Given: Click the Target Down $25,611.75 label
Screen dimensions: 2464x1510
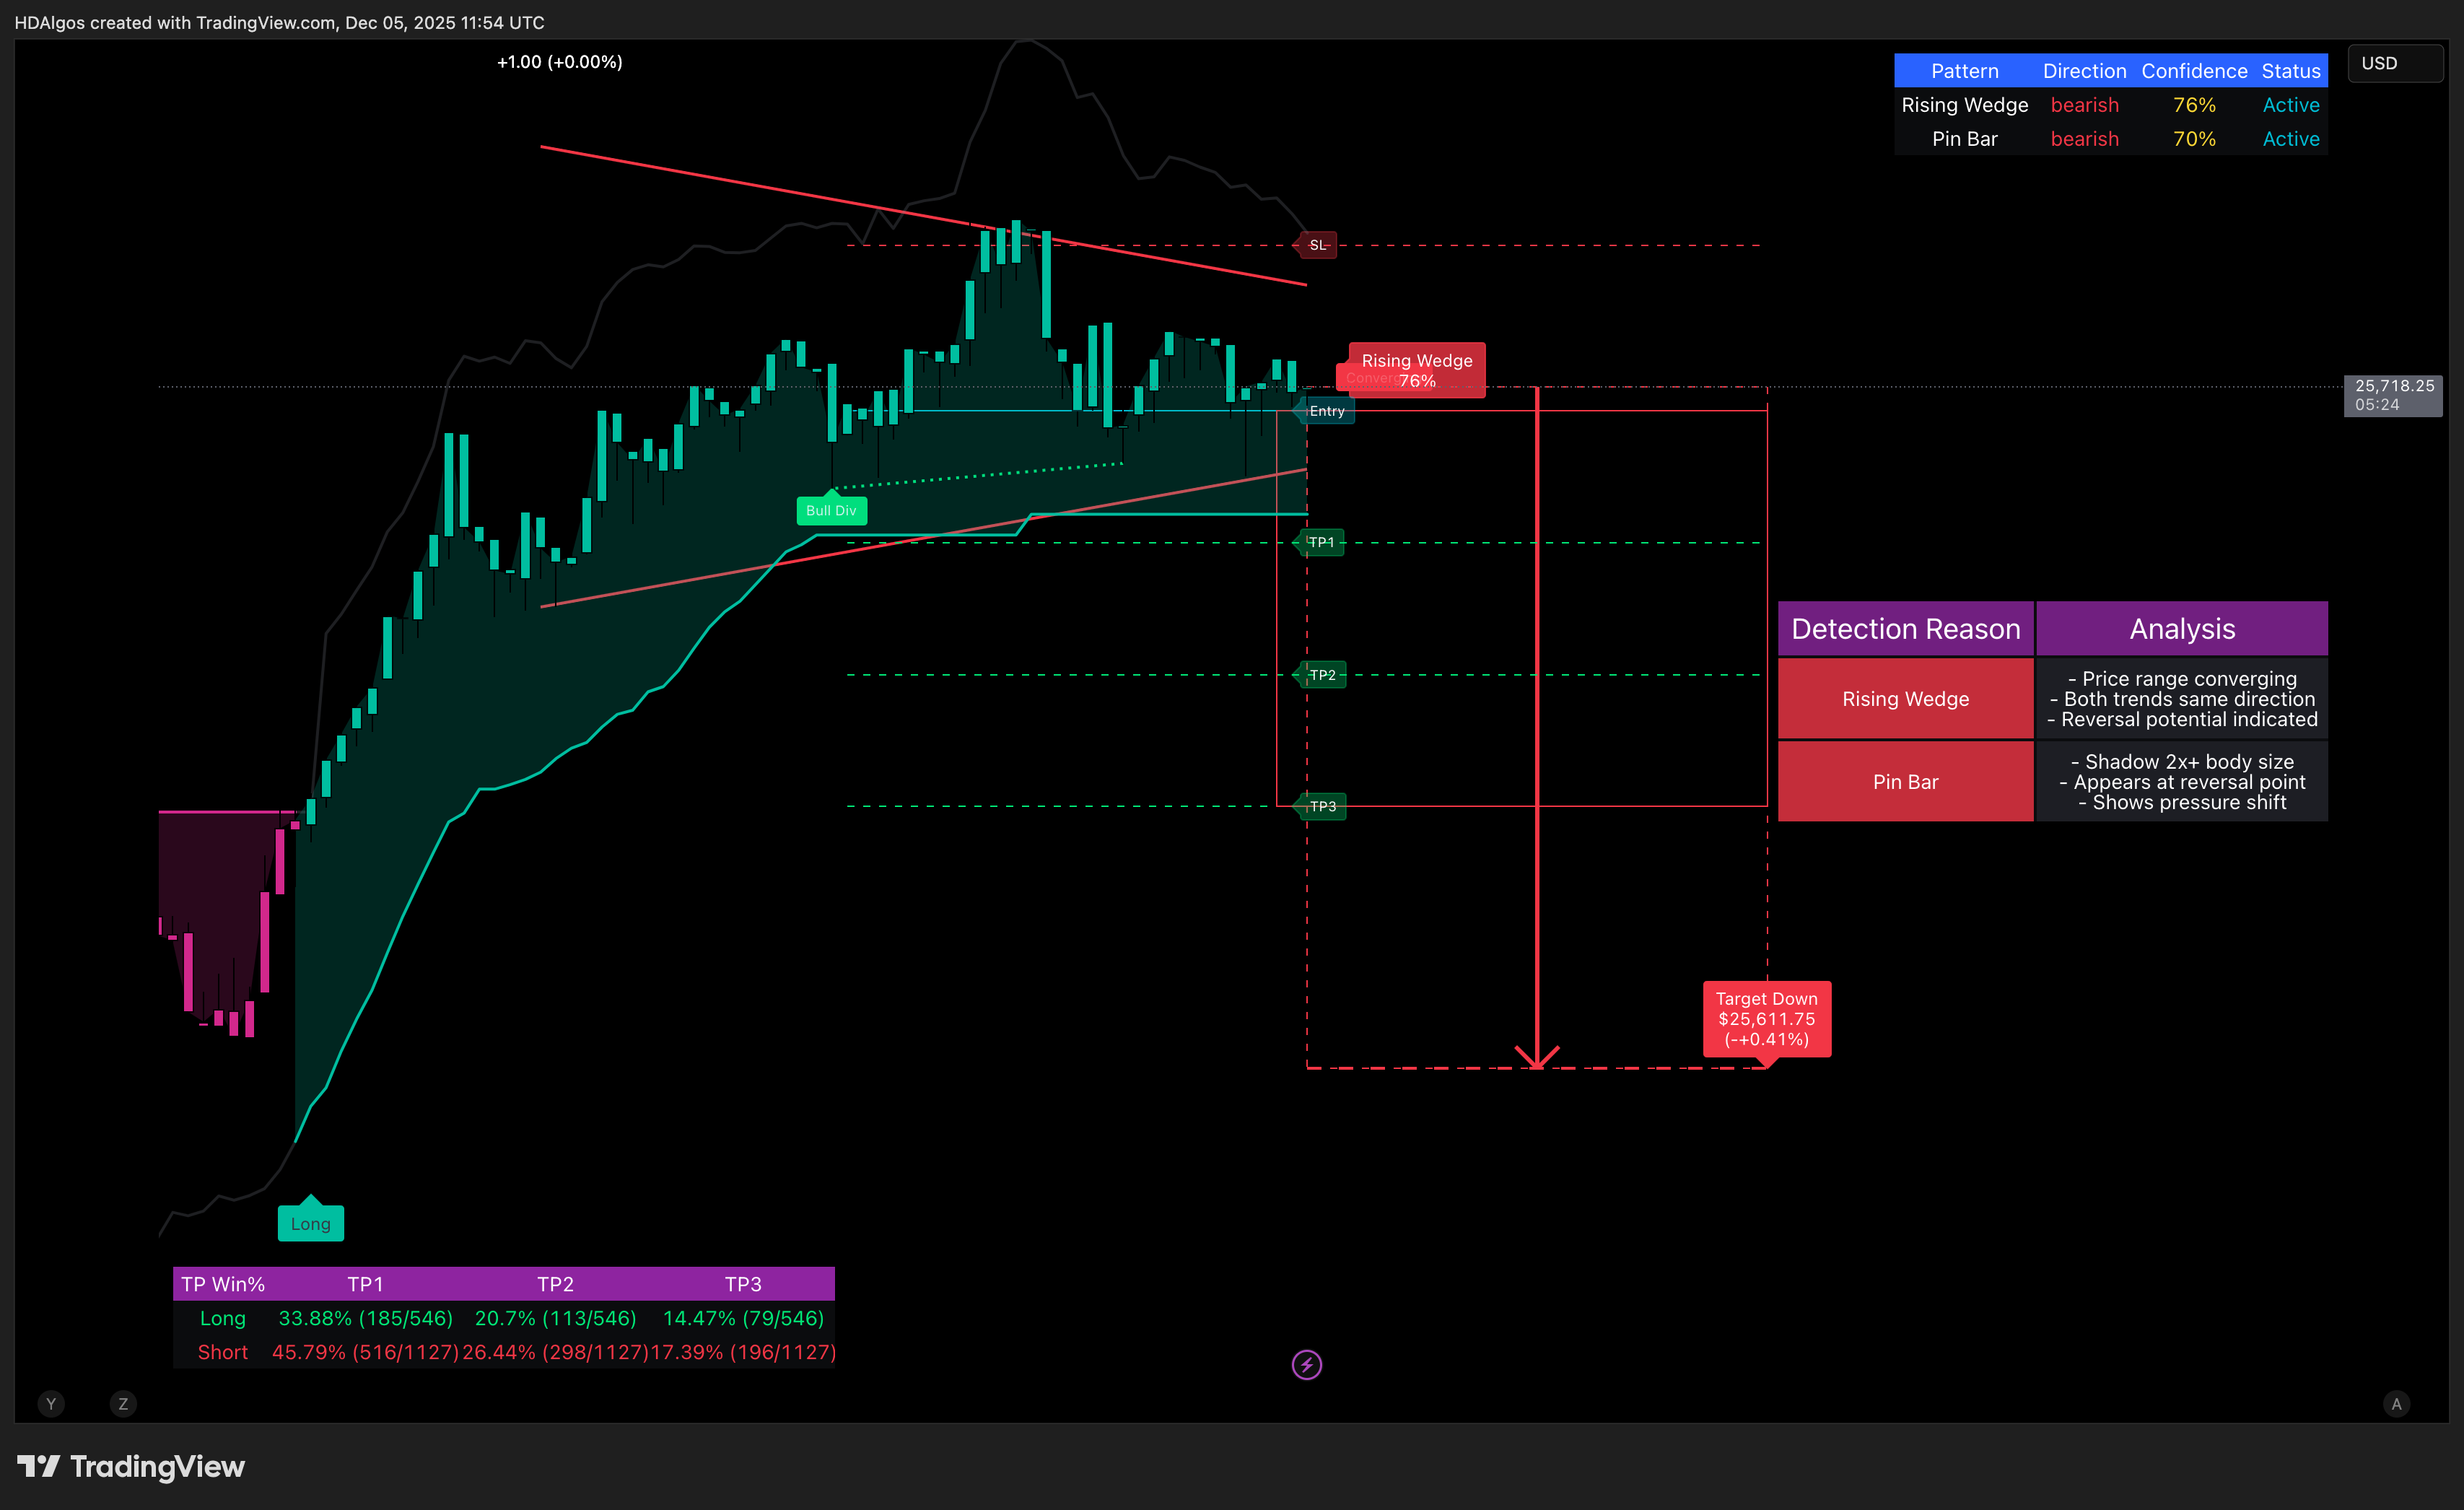Looking at the screenshot, I should 1766,1018.
